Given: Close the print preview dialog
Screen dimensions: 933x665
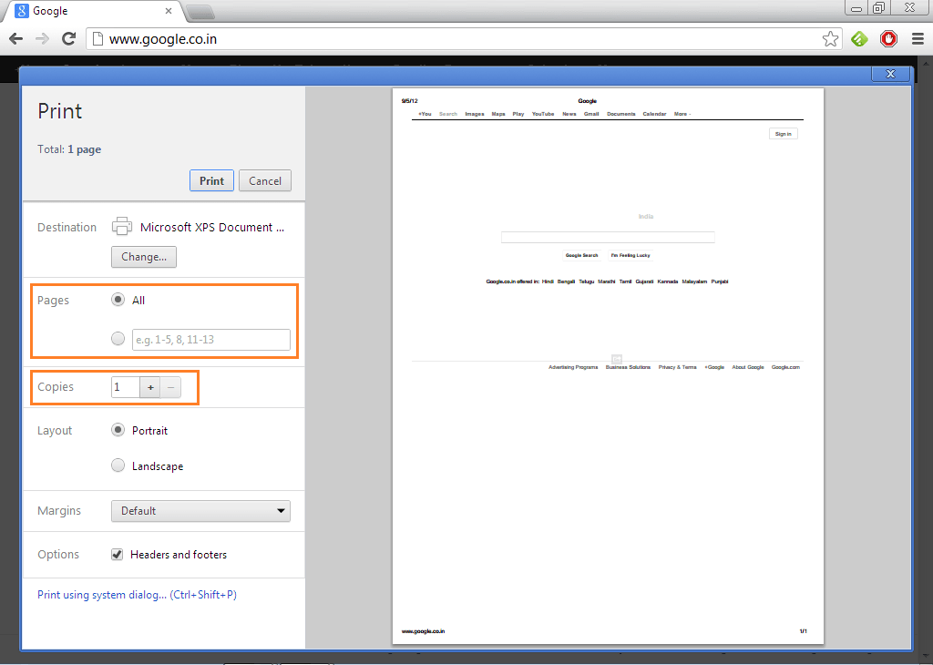Looking at the screenshot, I should 890,74.
